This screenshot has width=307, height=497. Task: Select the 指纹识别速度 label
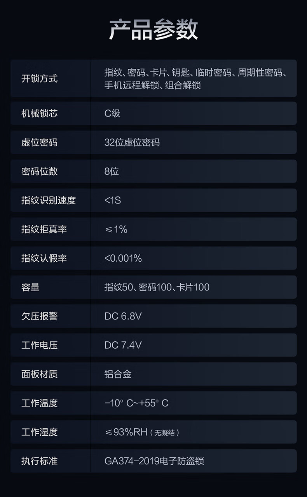49,200
